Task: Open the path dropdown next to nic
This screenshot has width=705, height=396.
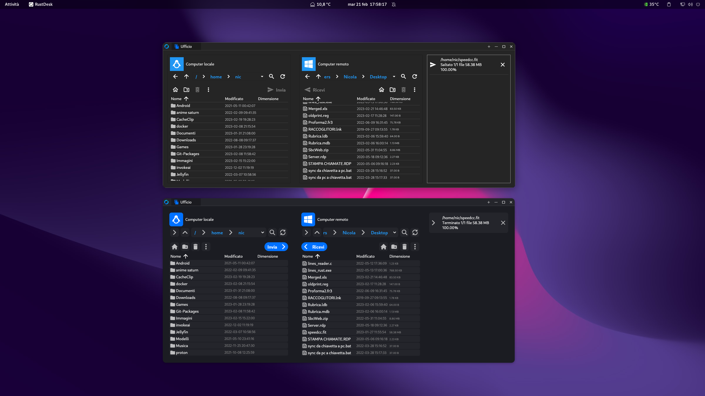Action: [x=261, y=77]
